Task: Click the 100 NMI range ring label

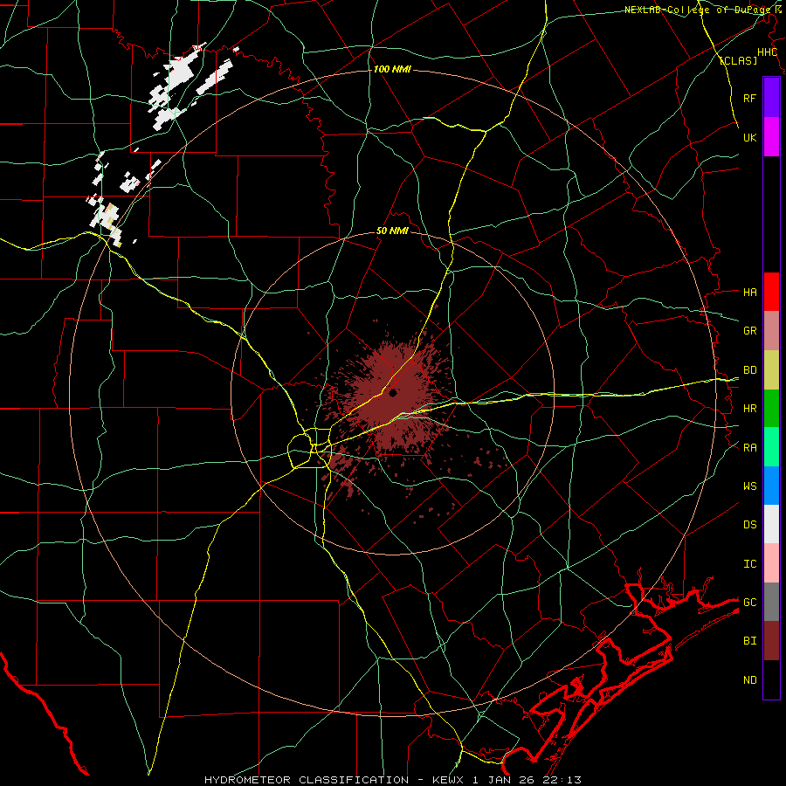Action: click(x=392, y=69)
